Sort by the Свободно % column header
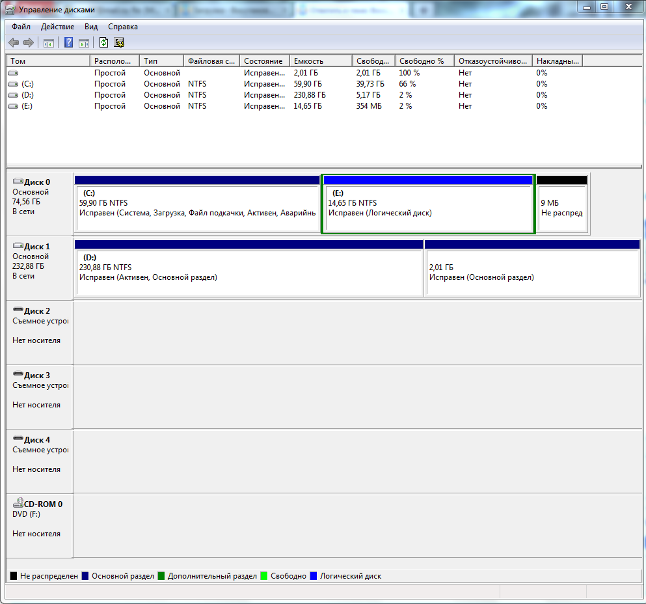The width and height of the screenshot is (646, 604). pos(425,61)
